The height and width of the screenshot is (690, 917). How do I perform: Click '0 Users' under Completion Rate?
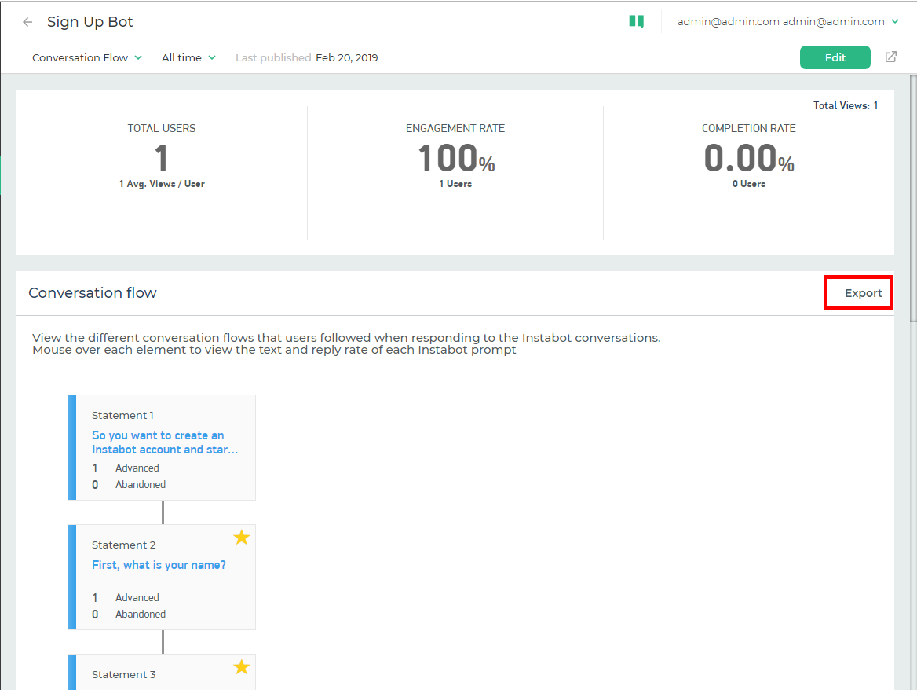pyautogui.click(x=748, y=184)
